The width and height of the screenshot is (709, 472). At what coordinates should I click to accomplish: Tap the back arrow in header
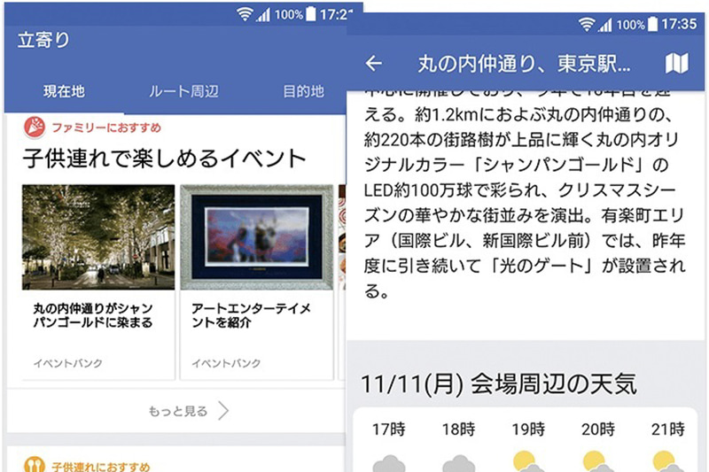(373, 64)
